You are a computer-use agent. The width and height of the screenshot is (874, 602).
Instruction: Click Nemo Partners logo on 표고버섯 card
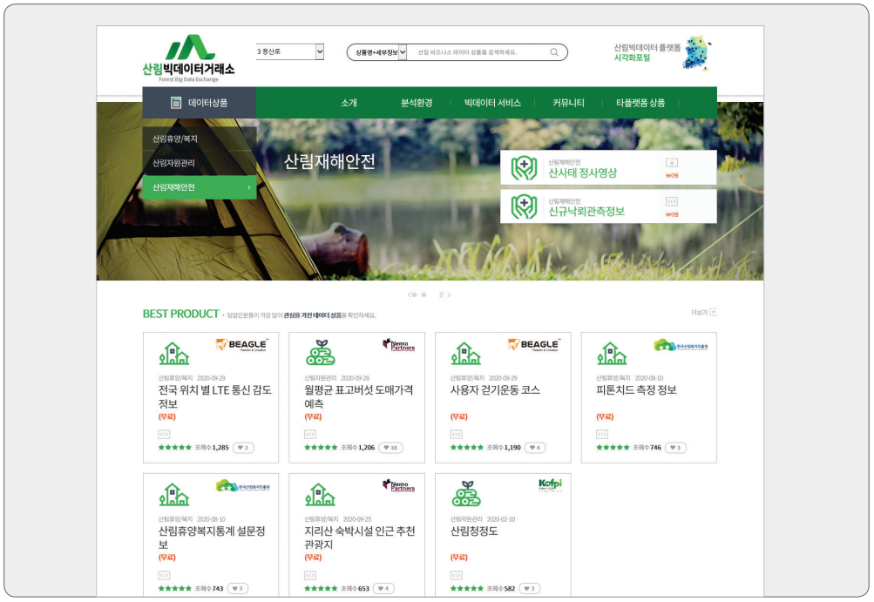[x=398, y=344]
